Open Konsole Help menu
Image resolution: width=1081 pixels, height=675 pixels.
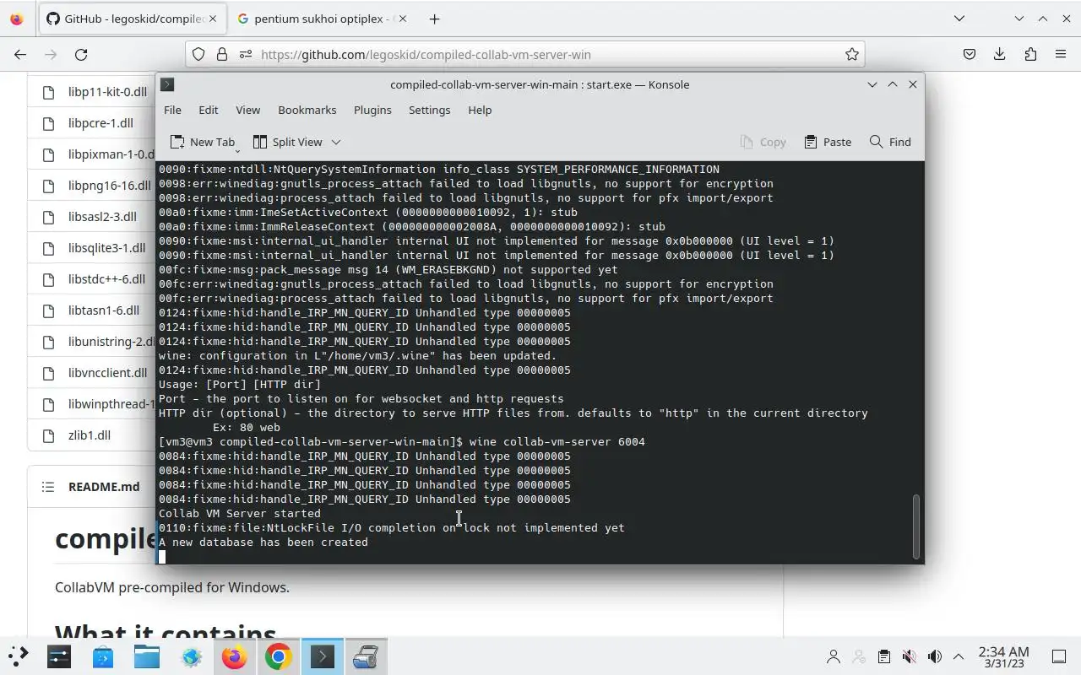tap(480, 110)
